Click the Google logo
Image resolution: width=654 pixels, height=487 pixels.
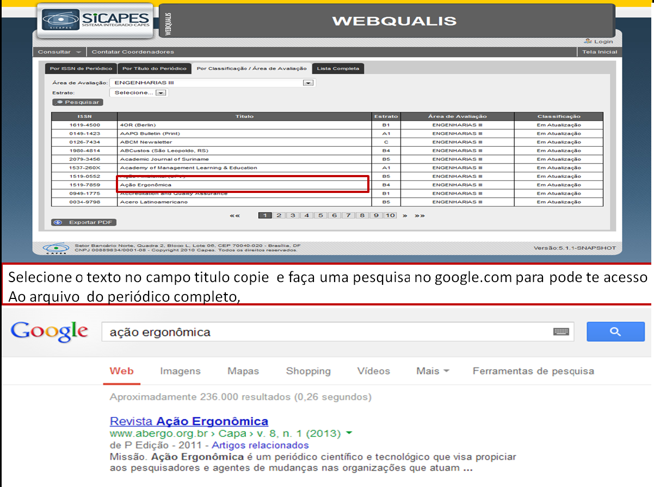coord(50,332)
